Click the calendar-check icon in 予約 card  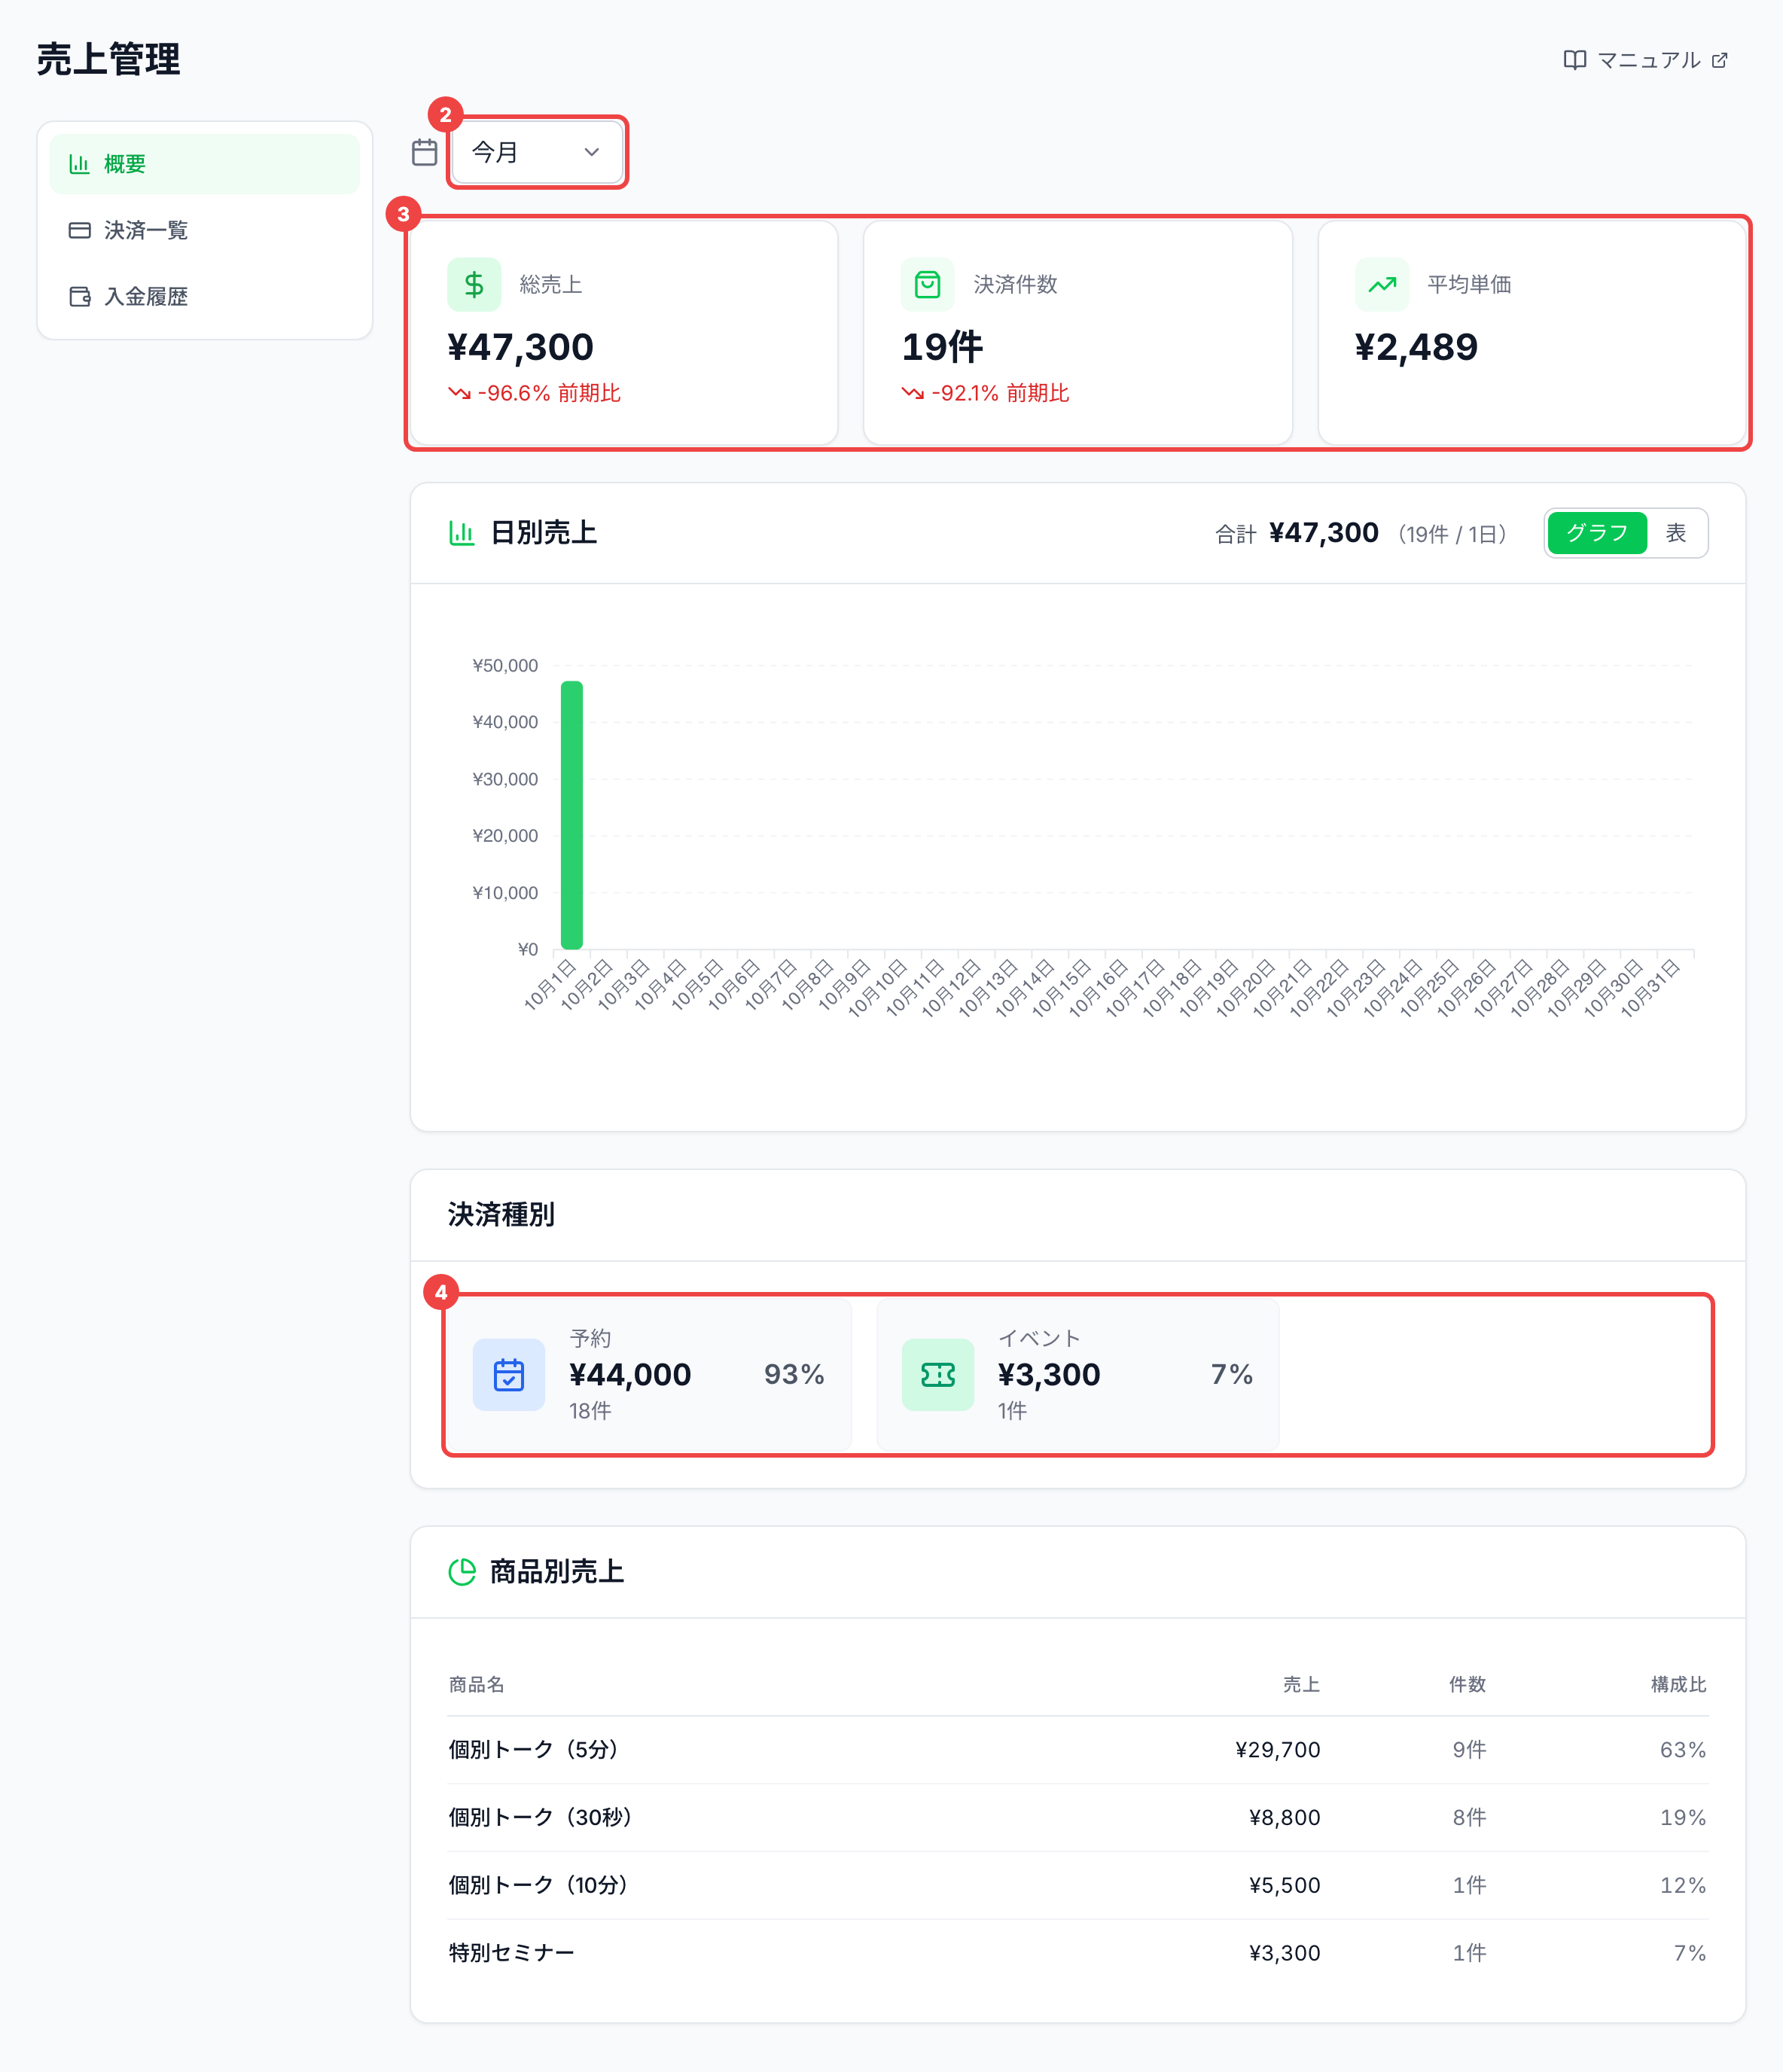509,1375
